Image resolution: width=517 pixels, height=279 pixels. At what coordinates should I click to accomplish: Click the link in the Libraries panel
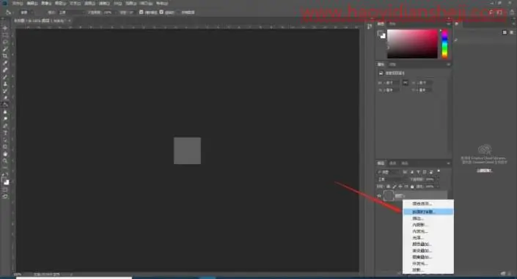(484, 171)
